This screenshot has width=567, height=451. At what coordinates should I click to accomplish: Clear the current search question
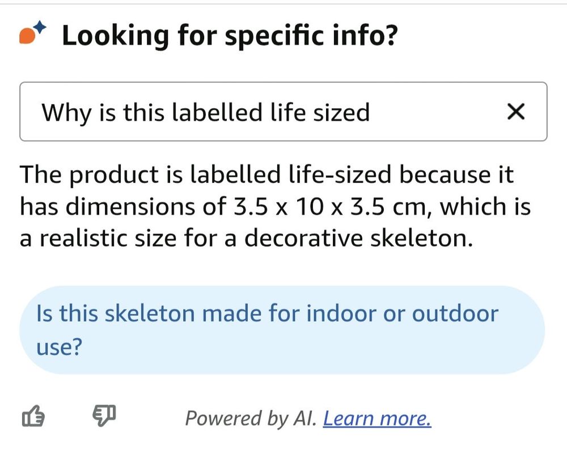click(x=516, y=112)
